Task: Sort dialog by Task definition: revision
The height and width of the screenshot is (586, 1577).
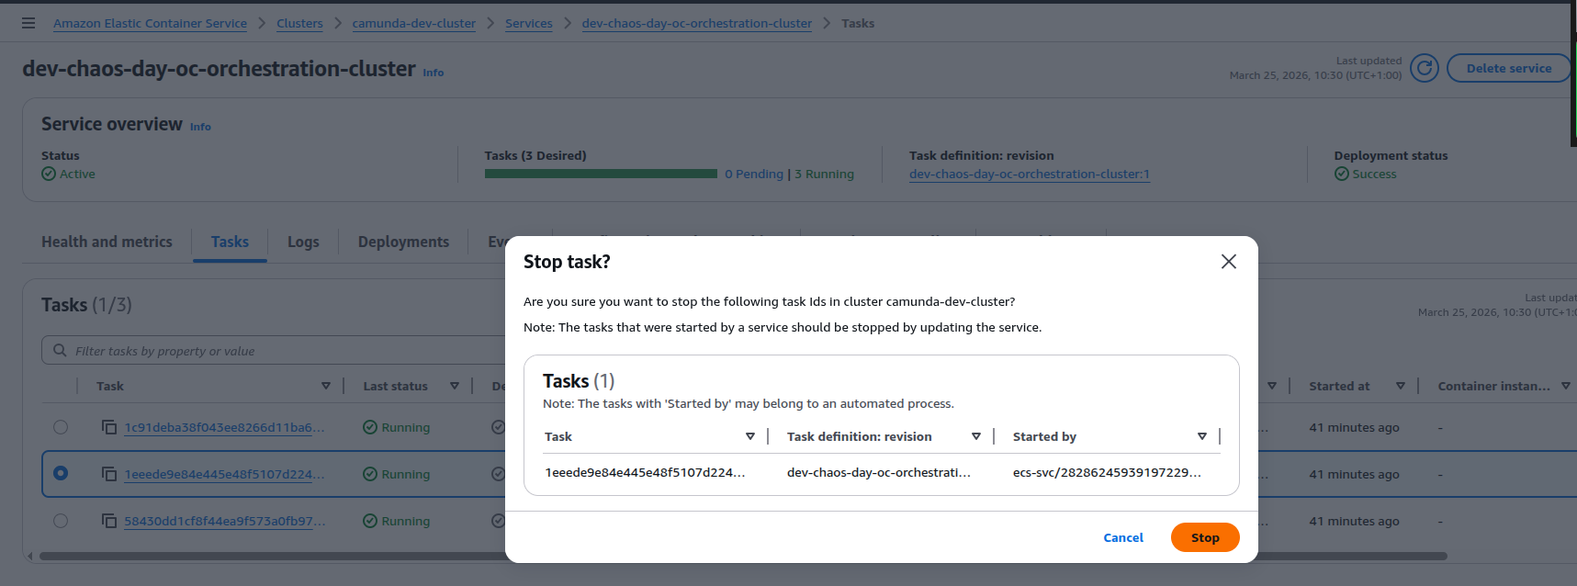Action: click(x=976, y=436)
